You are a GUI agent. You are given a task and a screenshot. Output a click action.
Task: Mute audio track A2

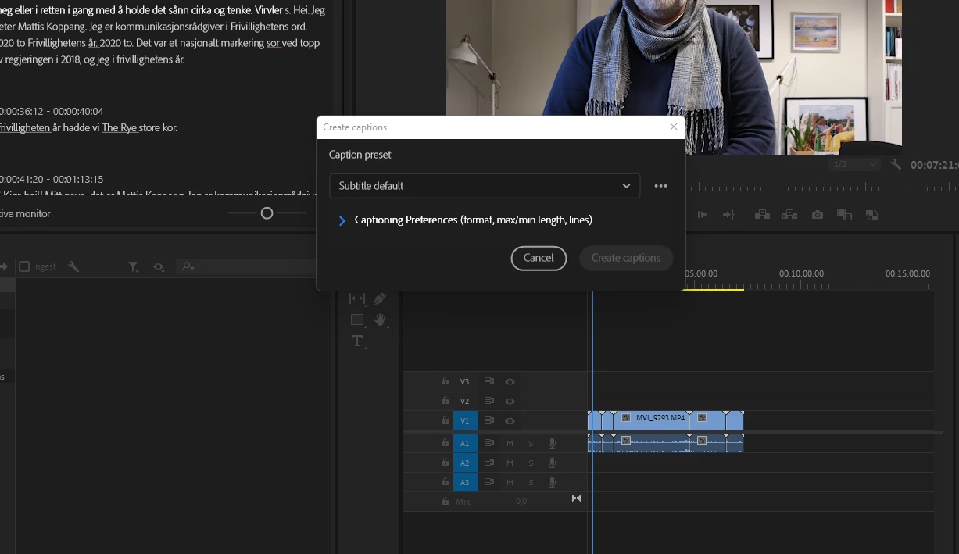coord(510,463)
